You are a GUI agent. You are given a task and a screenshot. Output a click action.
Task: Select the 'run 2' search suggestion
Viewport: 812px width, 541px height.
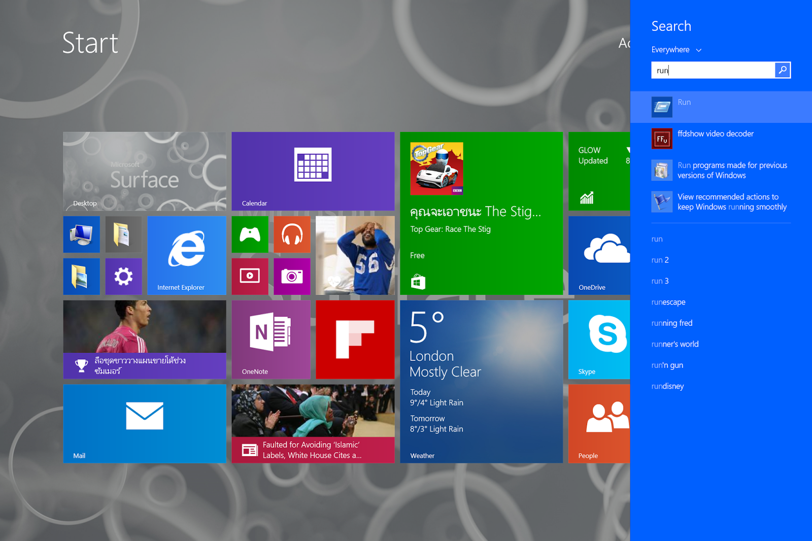tap(660, 260)
